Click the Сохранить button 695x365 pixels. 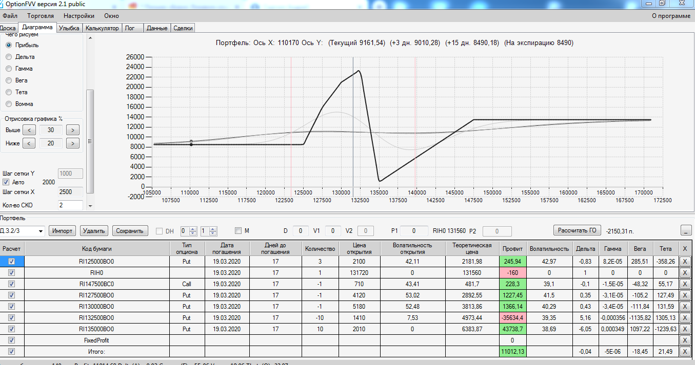130,231
